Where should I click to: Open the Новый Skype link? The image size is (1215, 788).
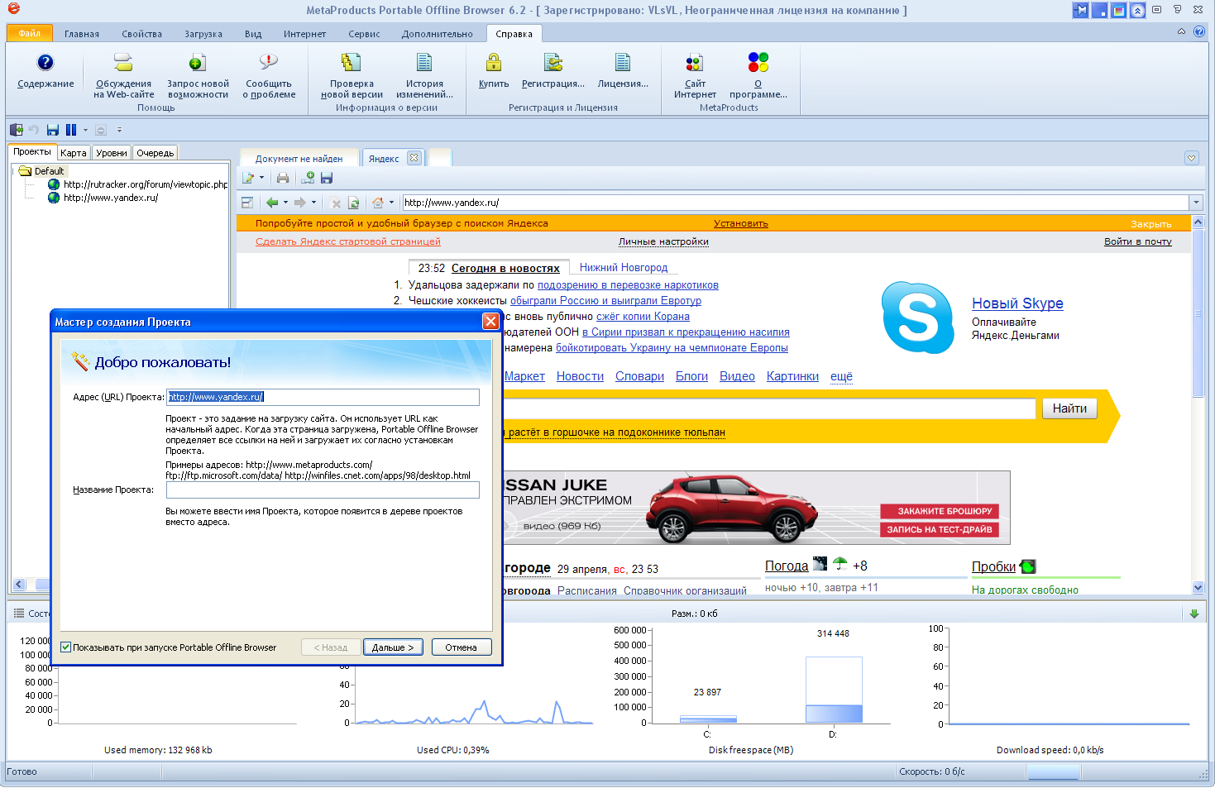click(x=1017, y=303)
